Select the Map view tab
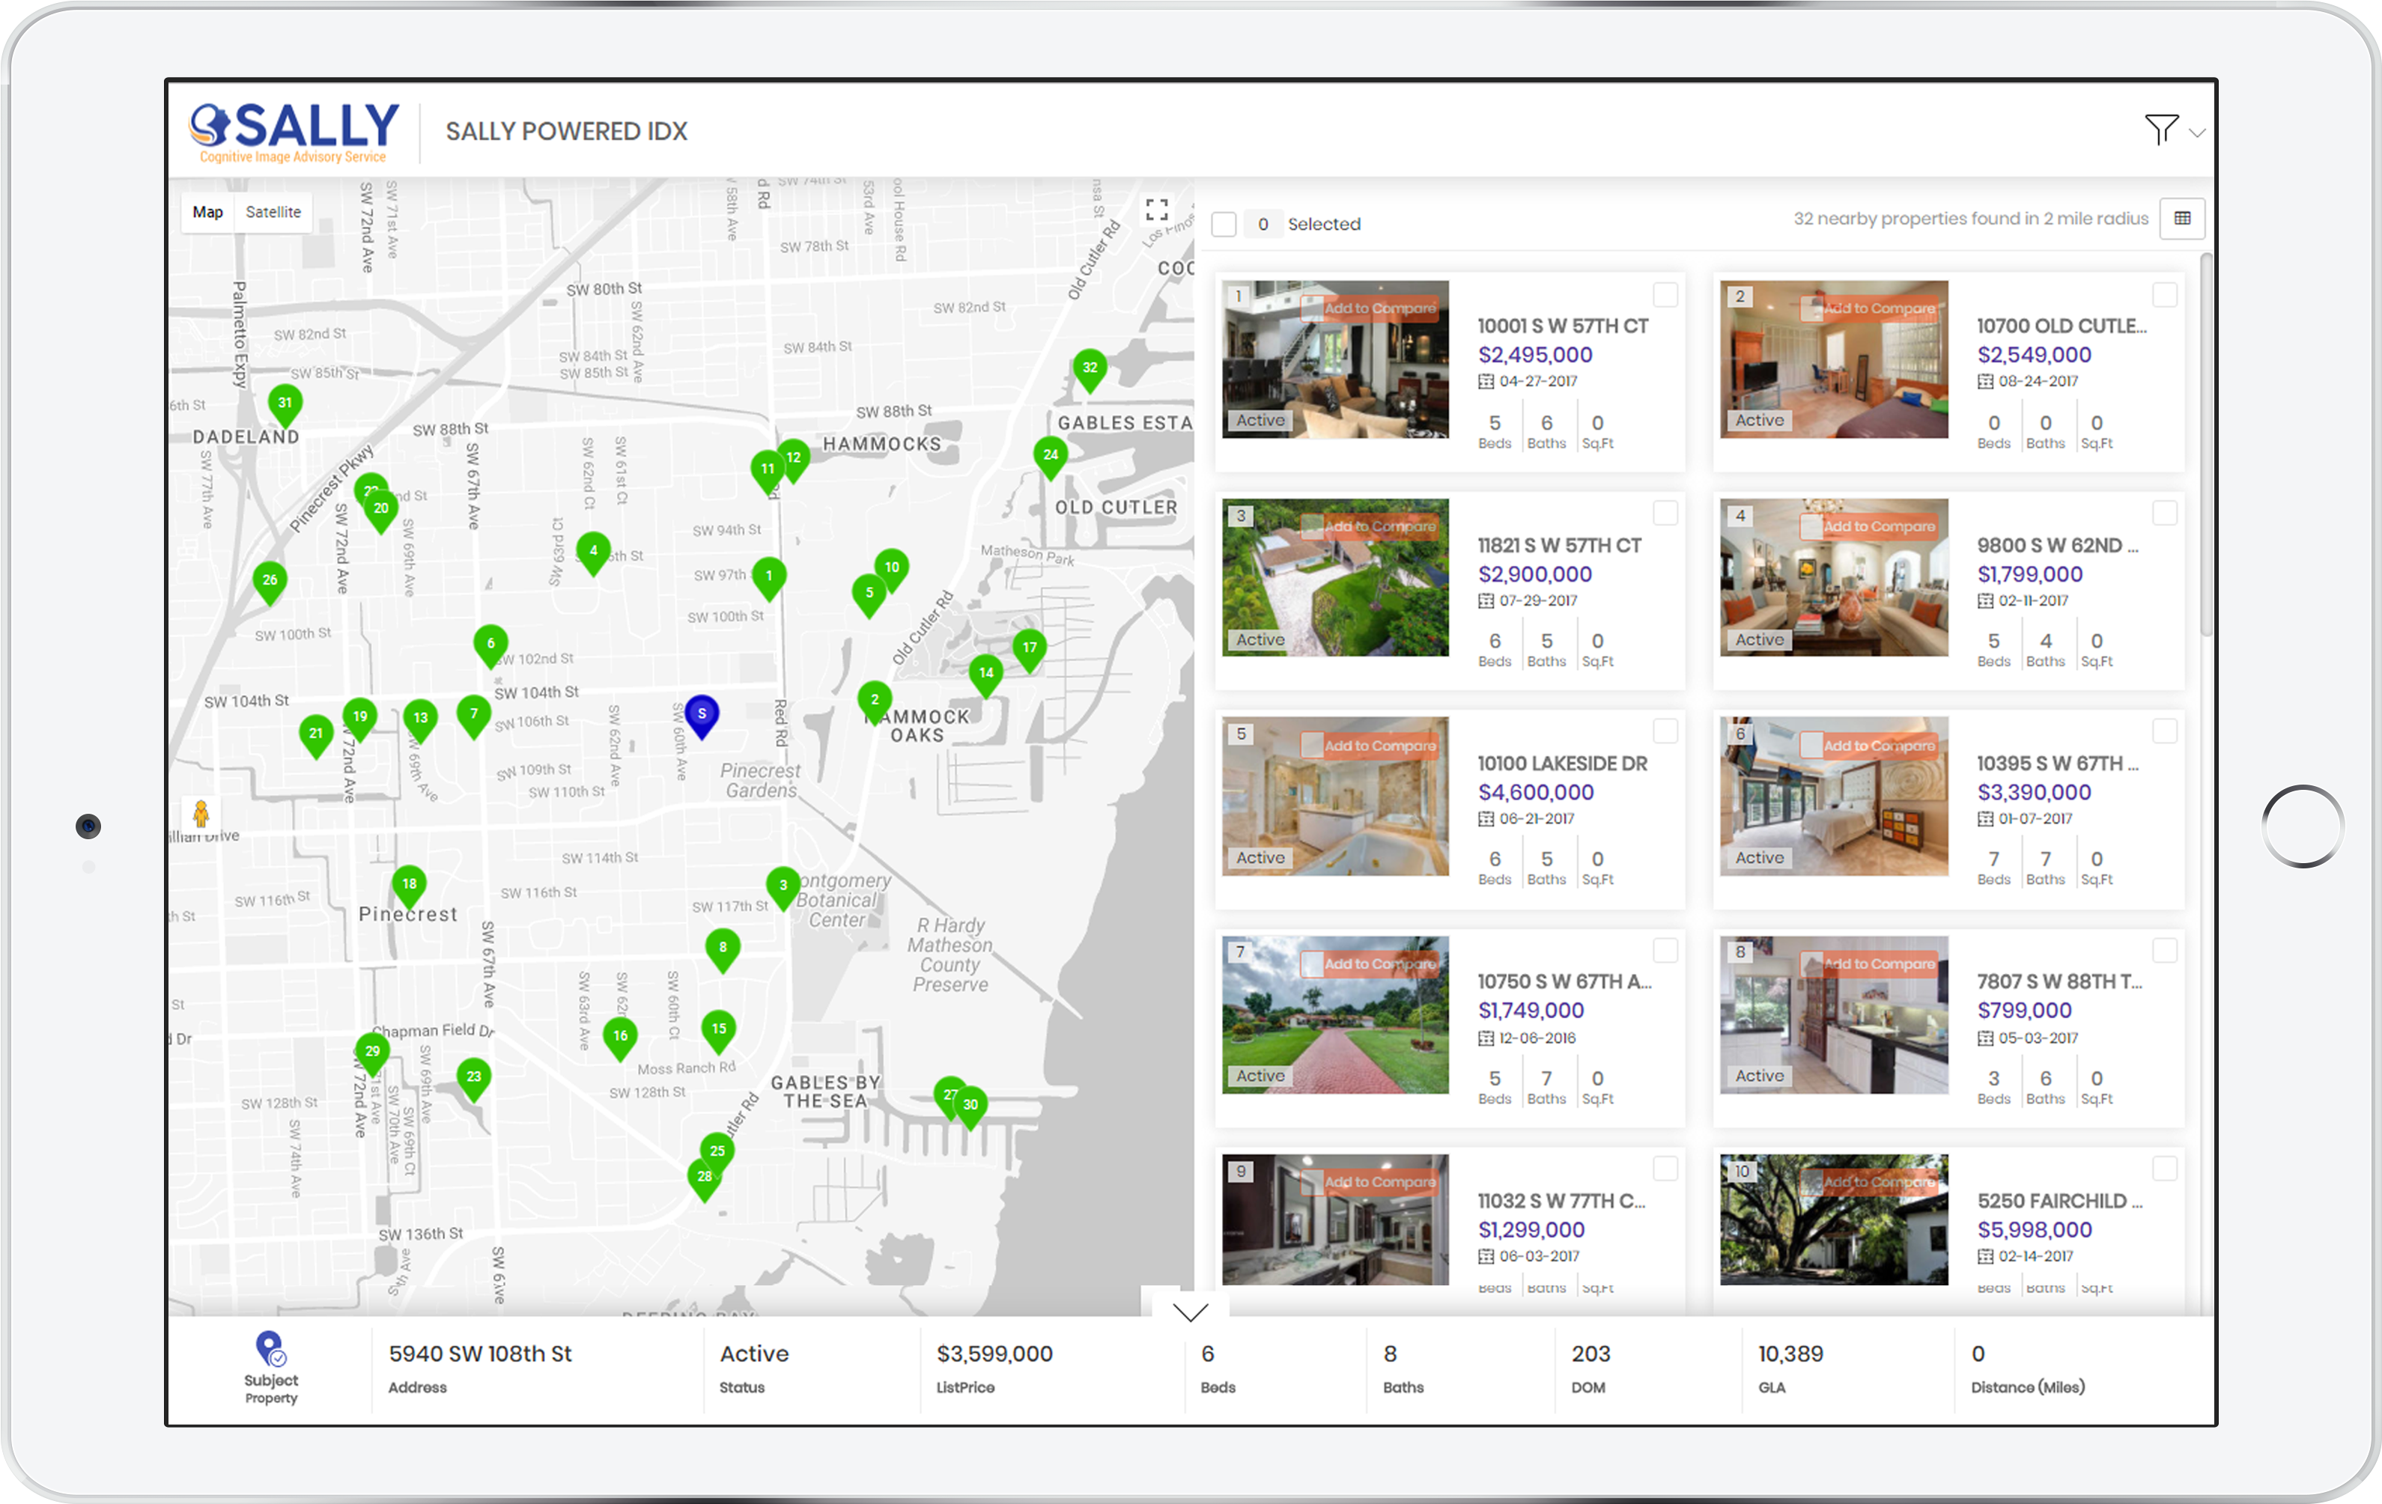 coord(207,212)
